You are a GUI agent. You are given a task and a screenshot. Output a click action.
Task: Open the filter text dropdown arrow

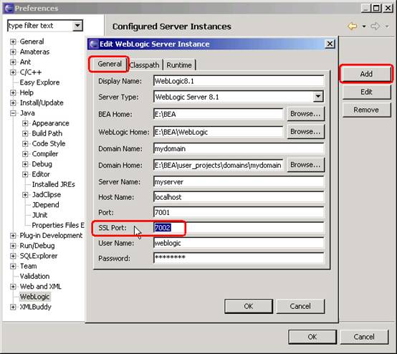(77, 26)
